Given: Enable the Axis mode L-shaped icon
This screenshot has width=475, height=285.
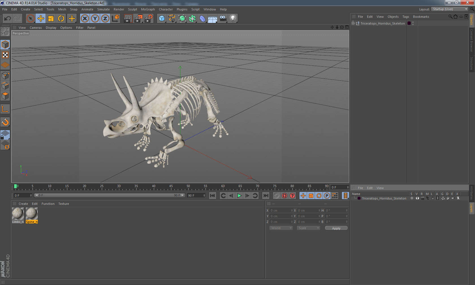Looking at the screenshot, I should coord(5,109).
